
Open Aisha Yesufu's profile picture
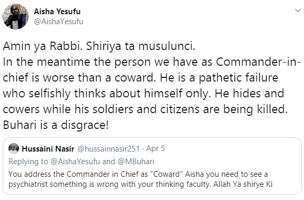pos(15,16)
